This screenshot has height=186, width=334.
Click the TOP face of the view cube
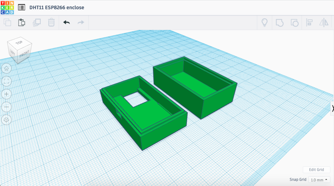click(x=19, y=42)
